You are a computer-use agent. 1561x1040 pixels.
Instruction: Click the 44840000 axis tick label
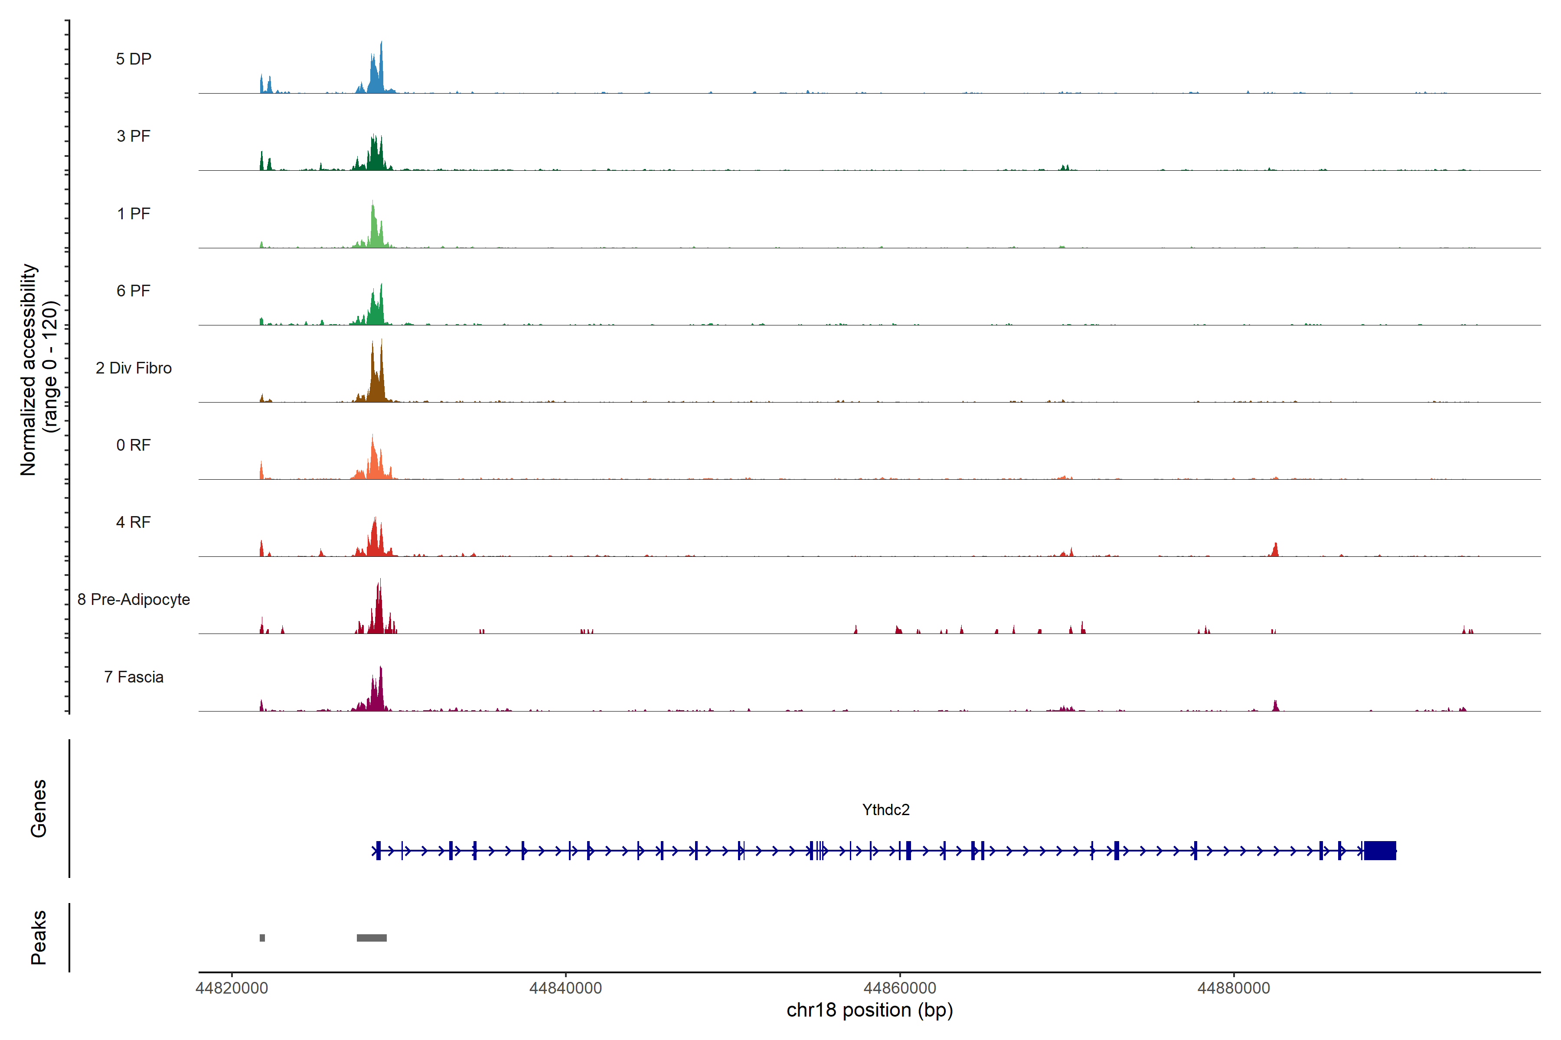click(x=565, y=988)
